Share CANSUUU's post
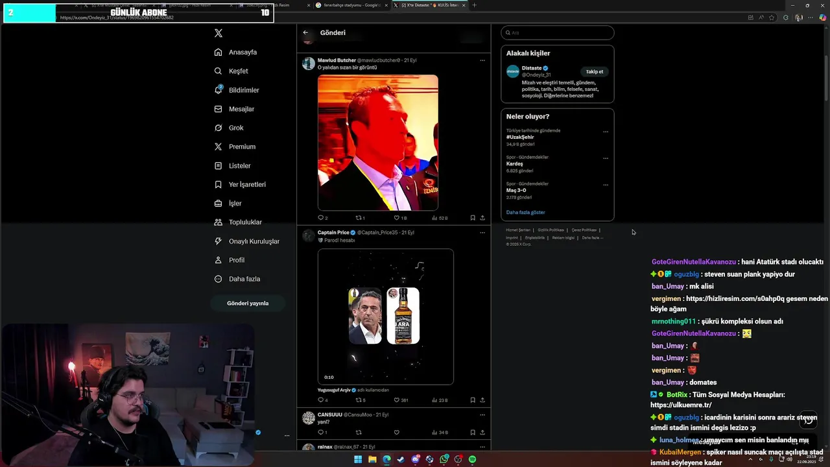 point(482,432)
